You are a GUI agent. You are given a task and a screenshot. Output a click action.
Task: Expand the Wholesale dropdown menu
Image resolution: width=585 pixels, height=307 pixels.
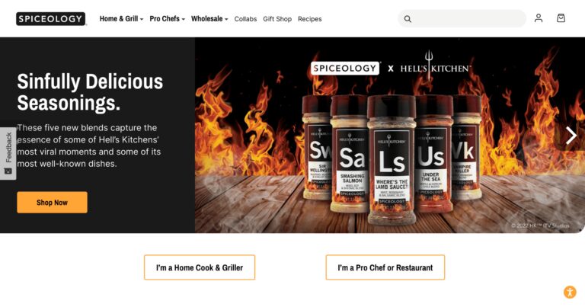(209, 18)
